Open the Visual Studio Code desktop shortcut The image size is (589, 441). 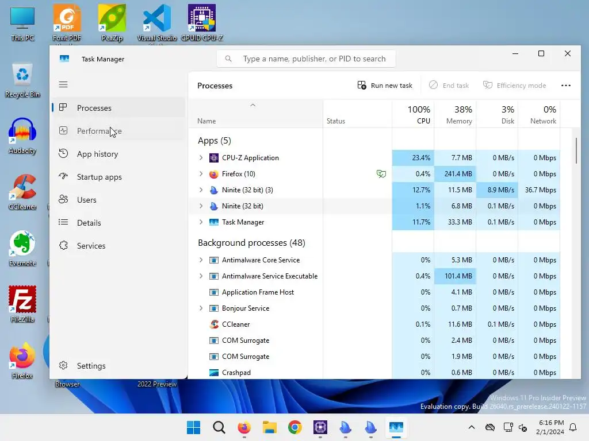pyautogui.click(x=157, y=23)
